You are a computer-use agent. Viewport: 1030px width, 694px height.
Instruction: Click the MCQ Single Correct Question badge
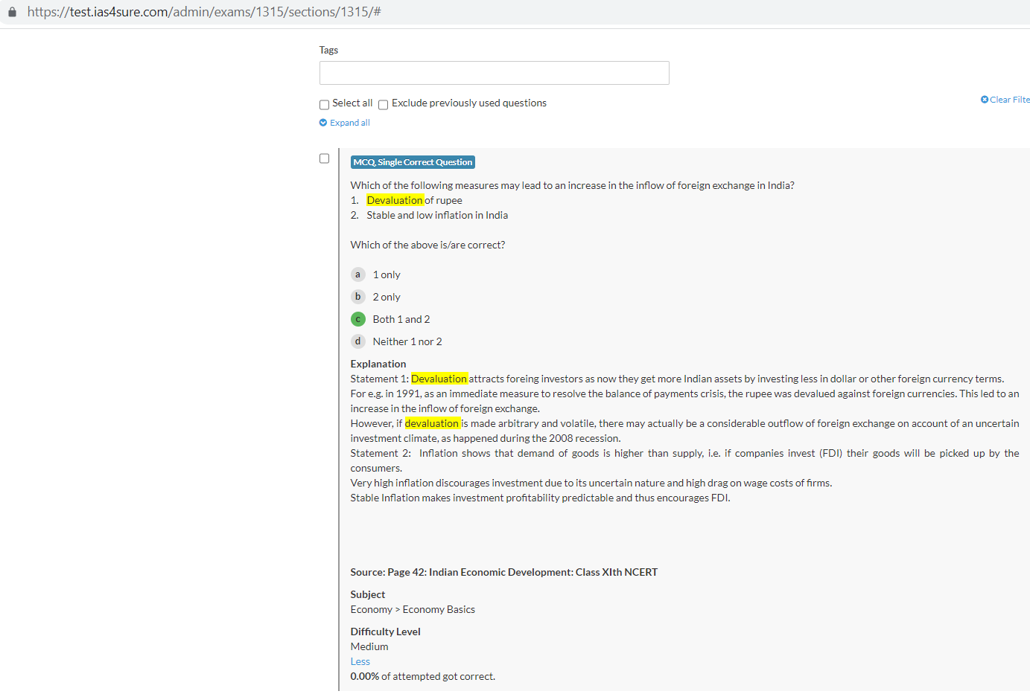tap(413, 162)
